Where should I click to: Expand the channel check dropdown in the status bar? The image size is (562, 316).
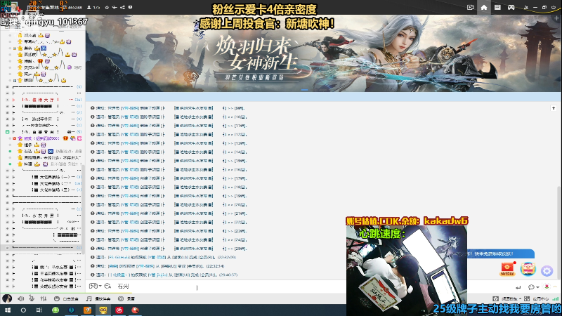[x=520, y=299]
